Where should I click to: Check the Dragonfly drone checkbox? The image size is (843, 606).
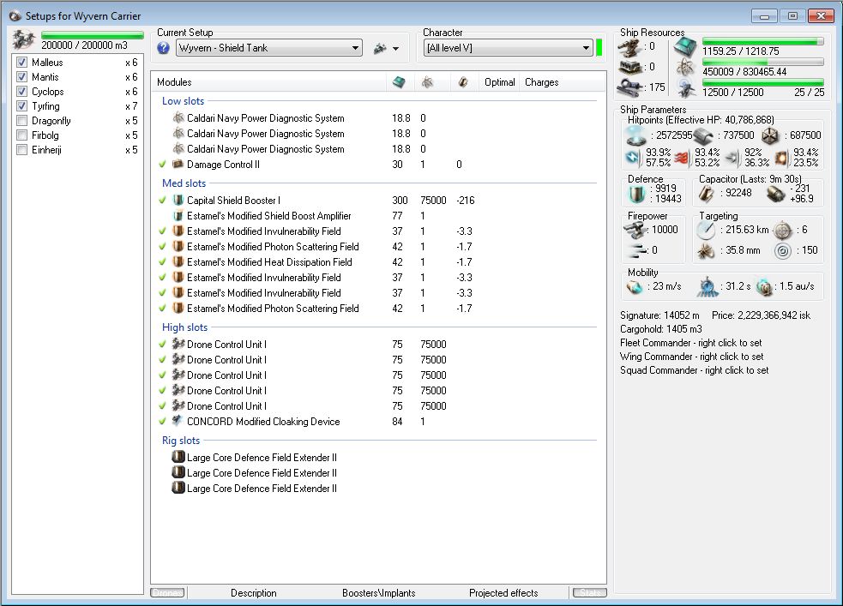(x=22, y=120)
